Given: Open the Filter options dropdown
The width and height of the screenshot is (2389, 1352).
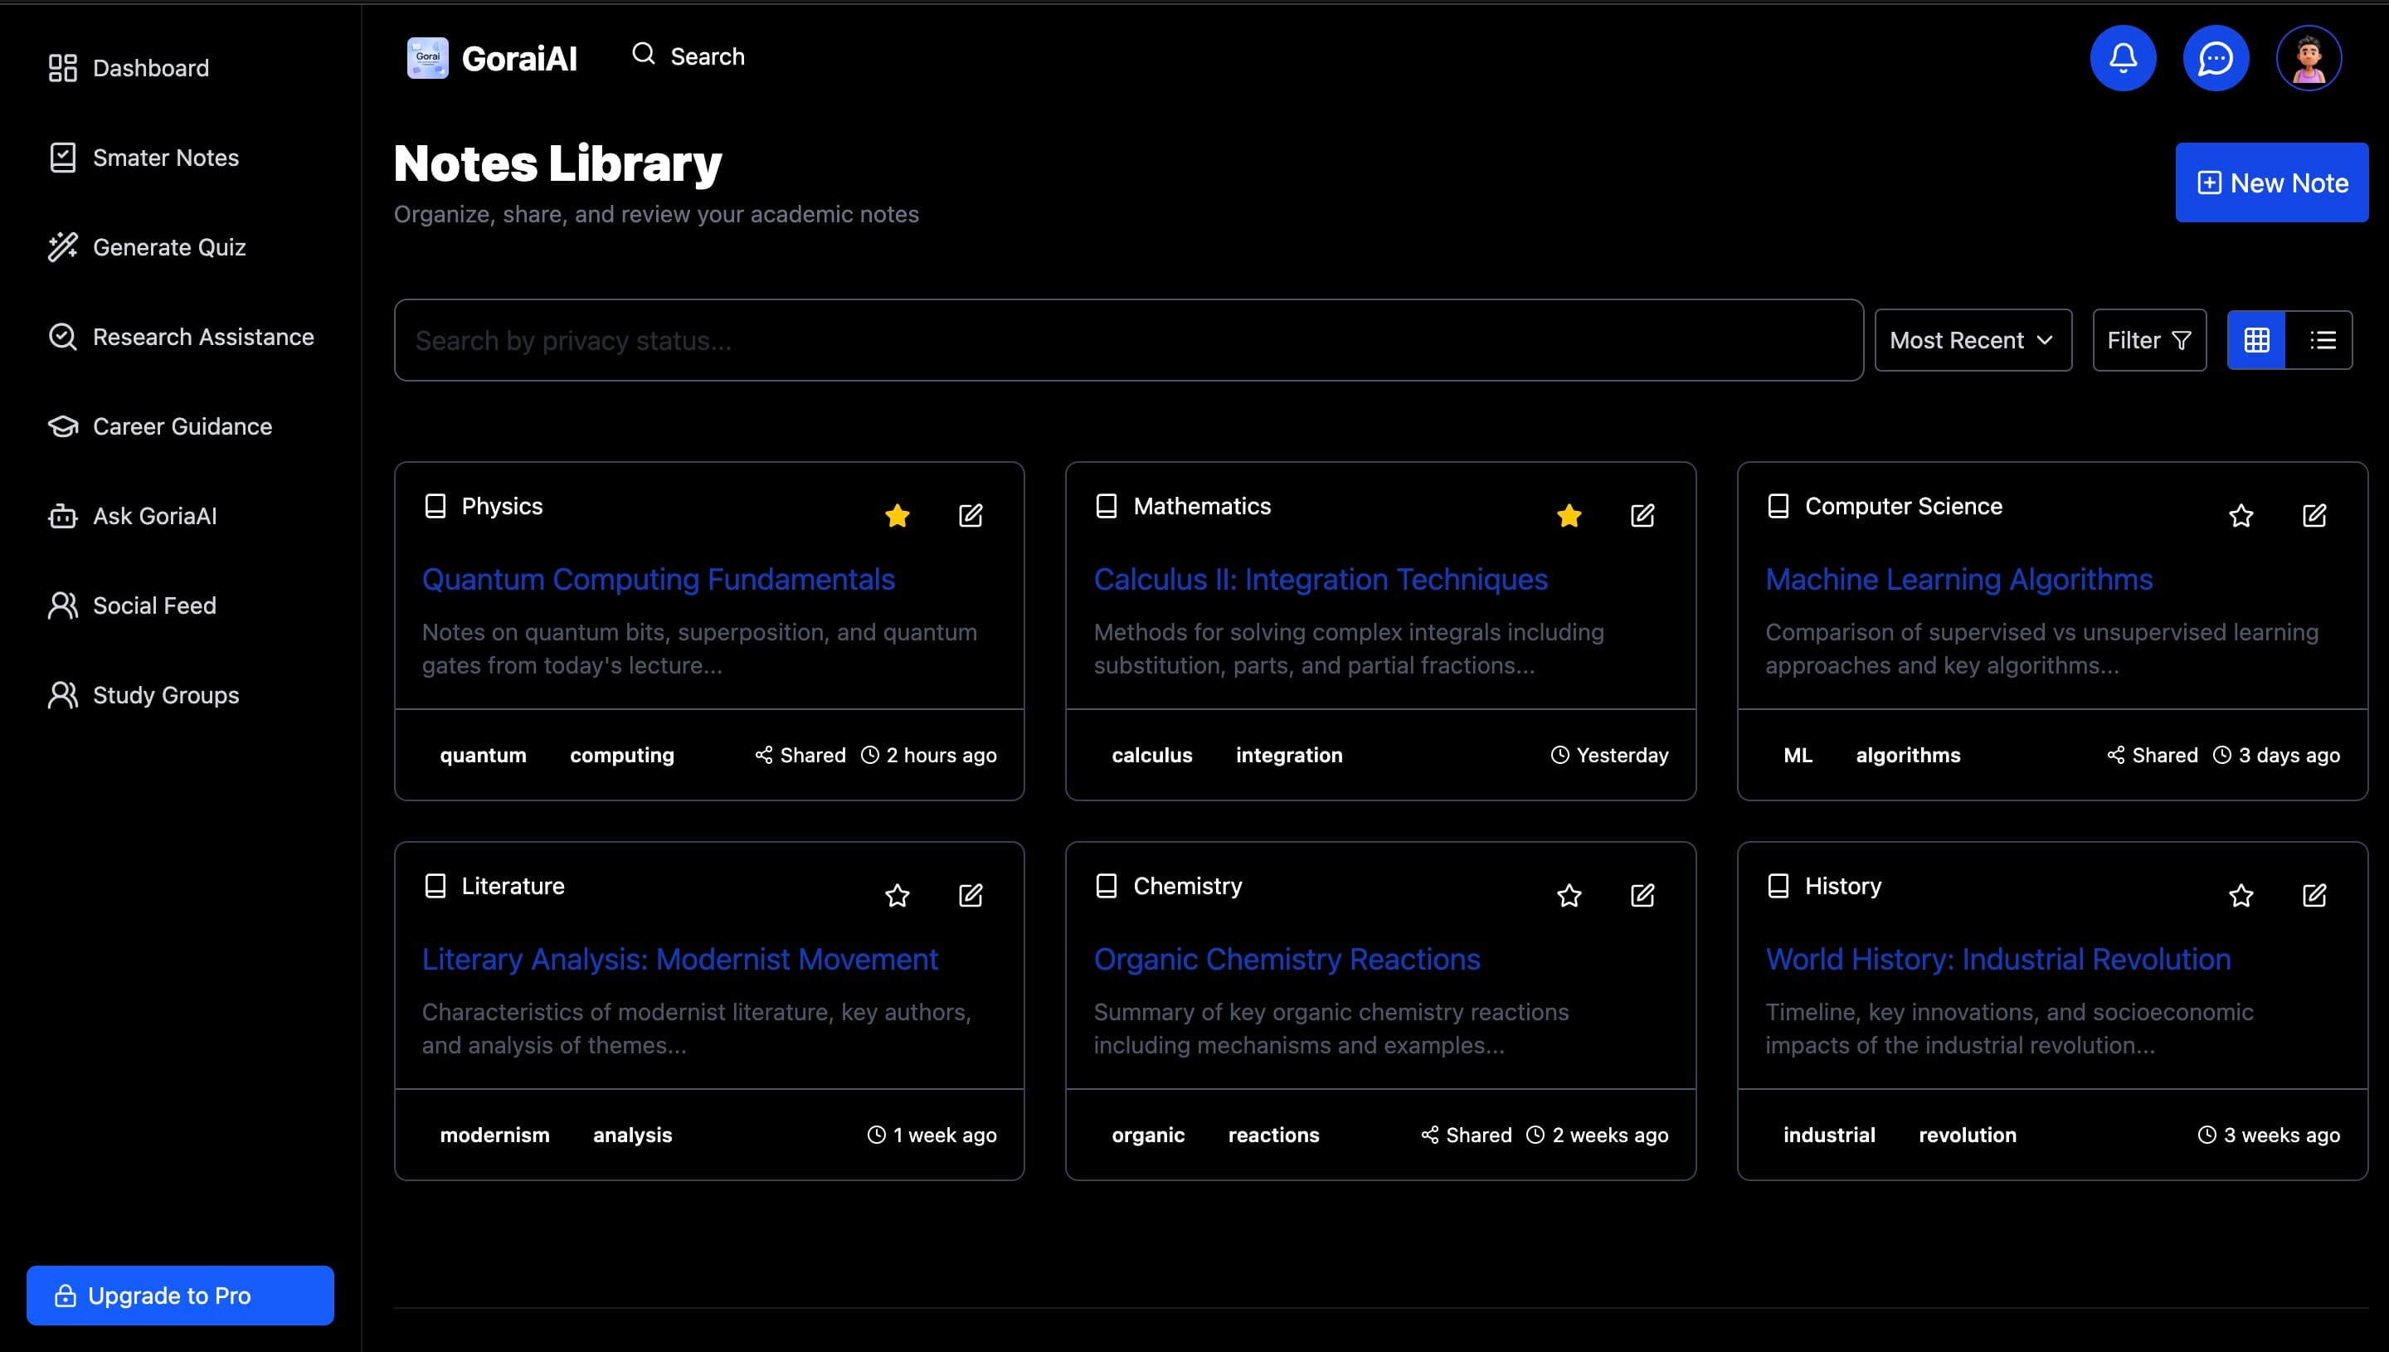Looking at the screenshot, I should coord(2148,340).
